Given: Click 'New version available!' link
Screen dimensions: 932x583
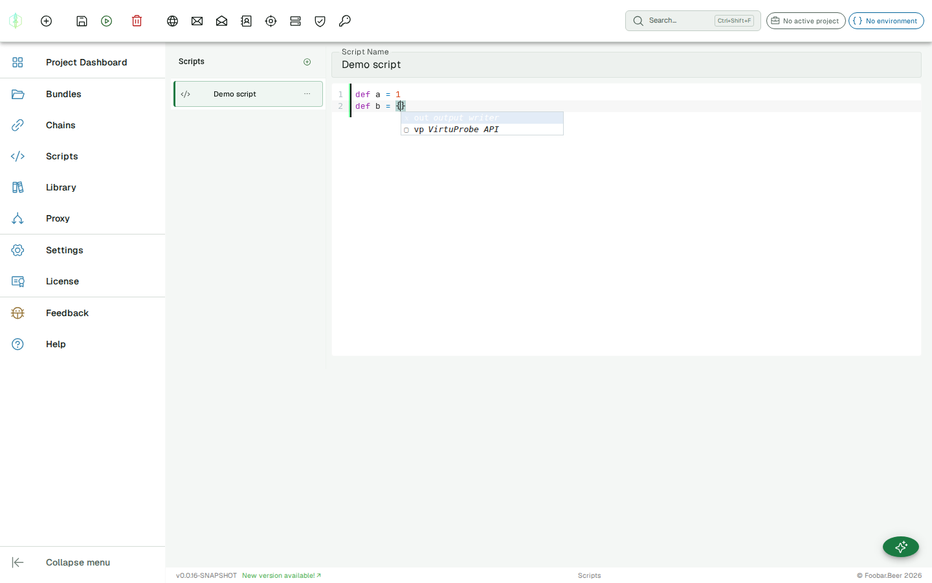Looking at the screenshot, I should click(282, 575).
